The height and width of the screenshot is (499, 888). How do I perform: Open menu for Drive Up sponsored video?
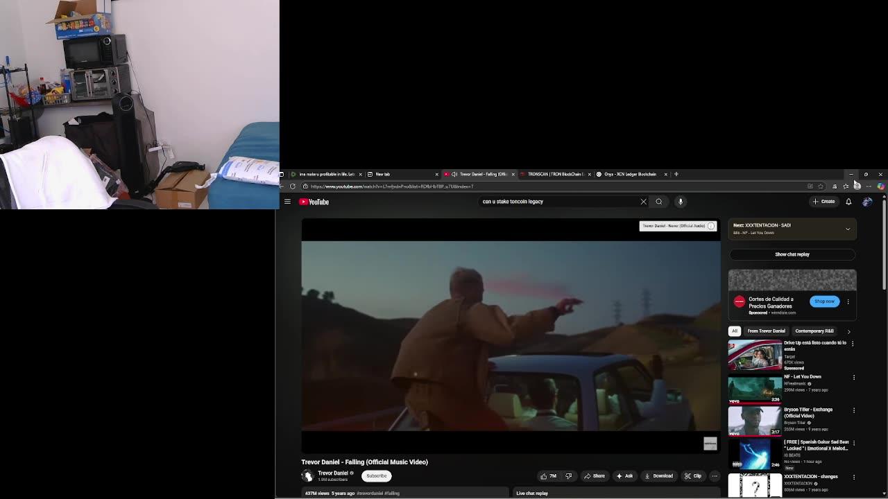853,343
